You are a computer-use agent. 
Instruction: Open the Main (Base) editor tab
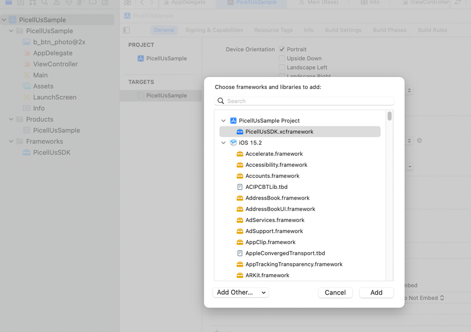(319, 2)
